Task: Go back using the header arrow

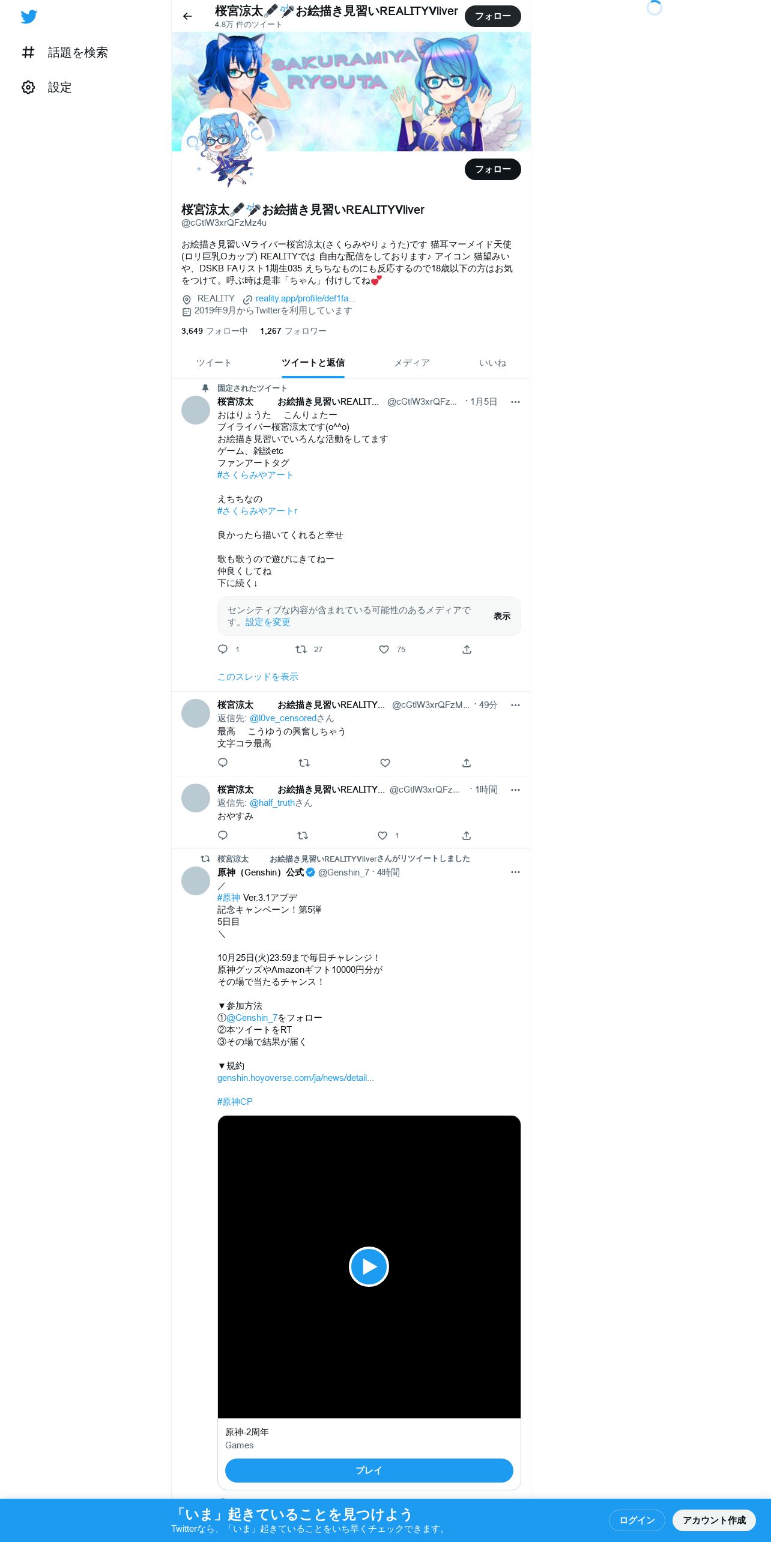Action: click(187, 16)
